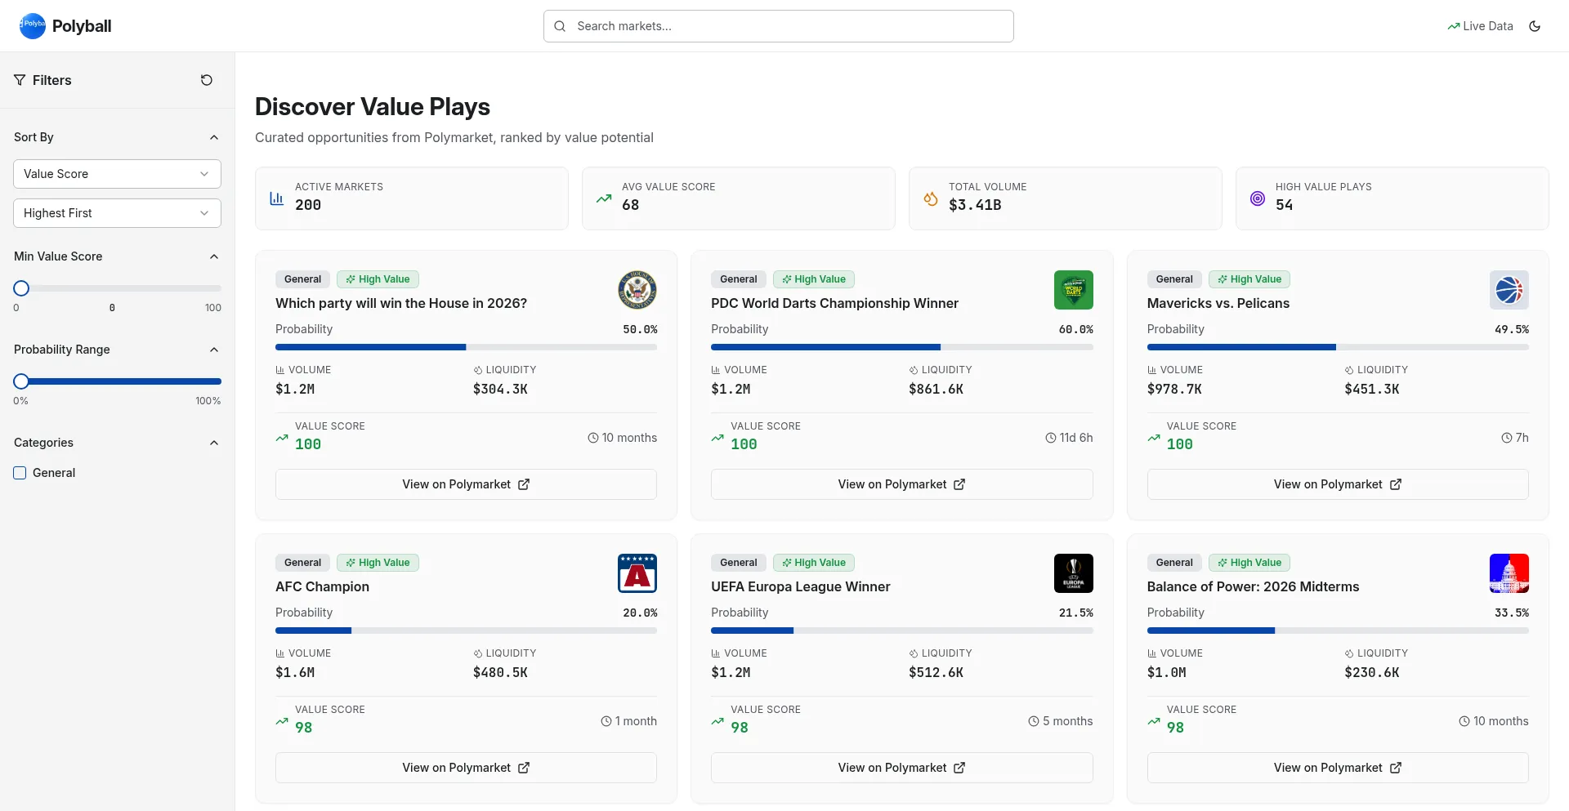This screenshot has width=1569, height=811.
Task: Collapse the Min Value Score section
Action: point(214,256)
